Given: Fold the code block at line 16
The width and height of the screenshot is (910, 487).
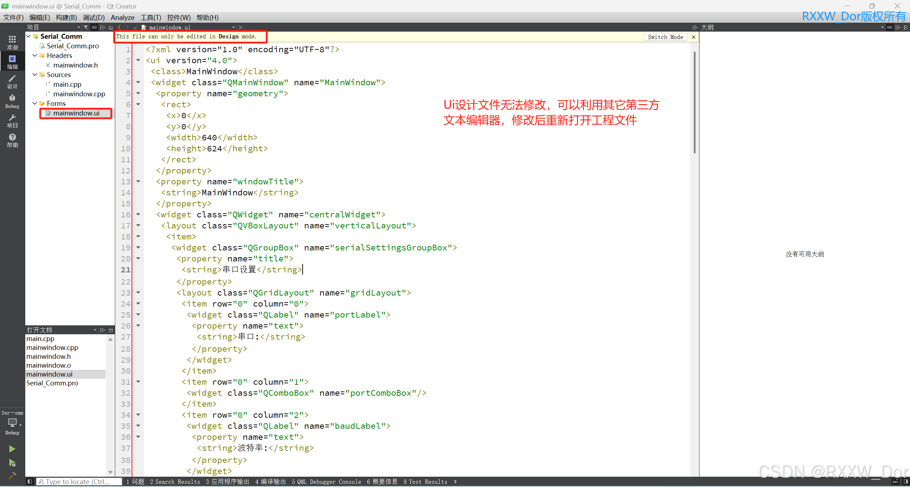Looking at the screenshot, I should pyautogui.click(x=138, y=215).
